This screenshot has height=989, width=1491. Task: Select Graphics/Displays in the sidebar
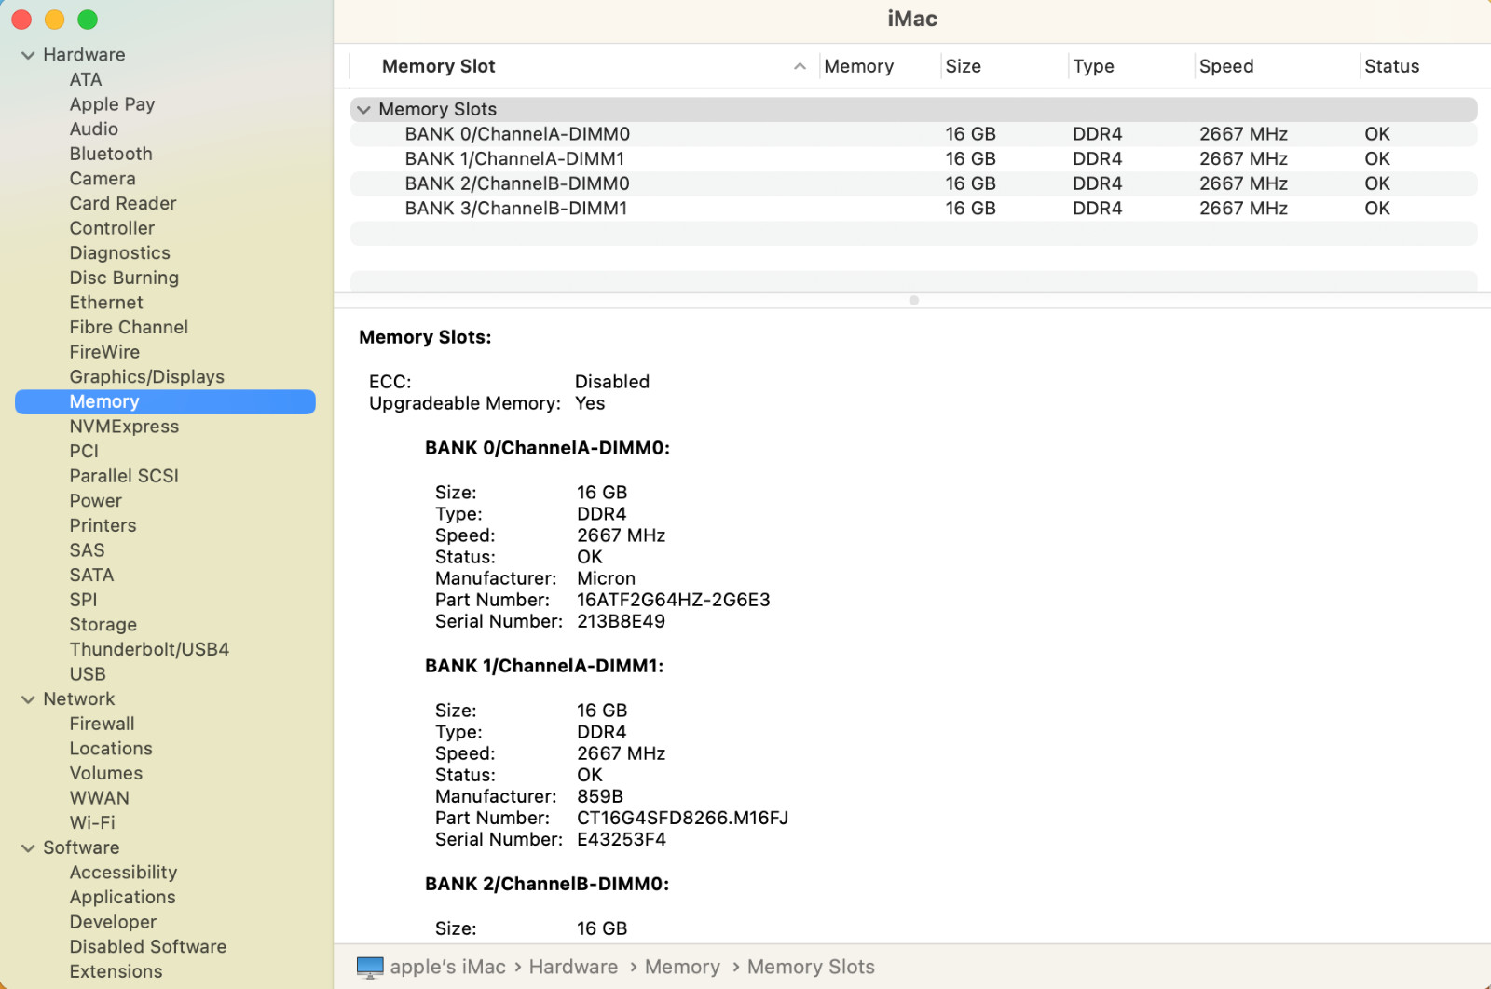pyautogui.click(x=146, y=377)
